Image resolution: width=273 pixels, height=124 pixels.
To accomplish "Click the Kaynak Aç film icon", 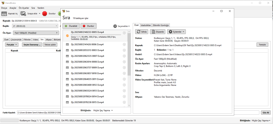I will (4, 14).
